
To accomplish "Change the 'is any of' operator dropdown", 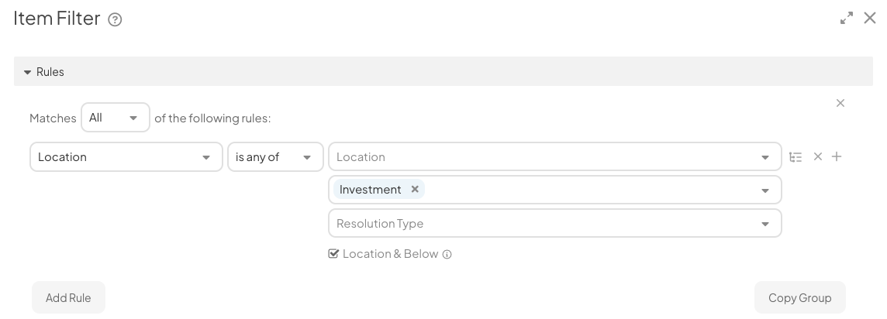I will tap(275, 157).
